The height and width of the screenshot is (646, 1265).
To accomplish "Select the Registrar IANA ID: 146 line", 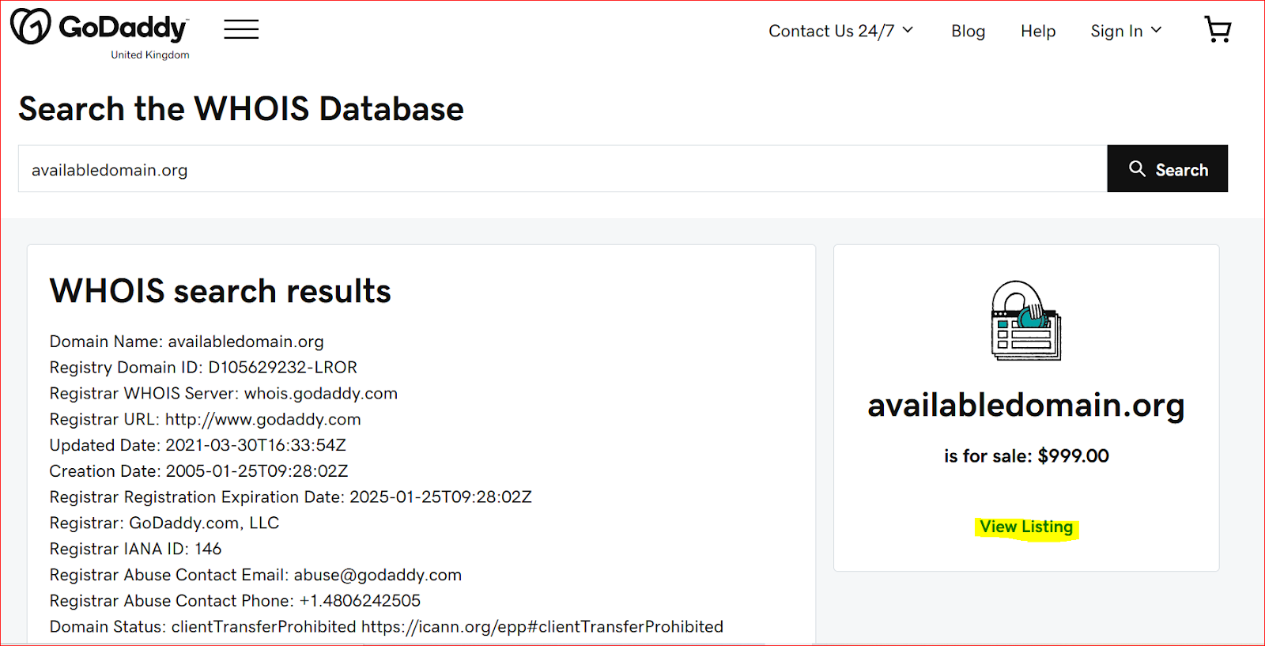I will pos(135,549).
